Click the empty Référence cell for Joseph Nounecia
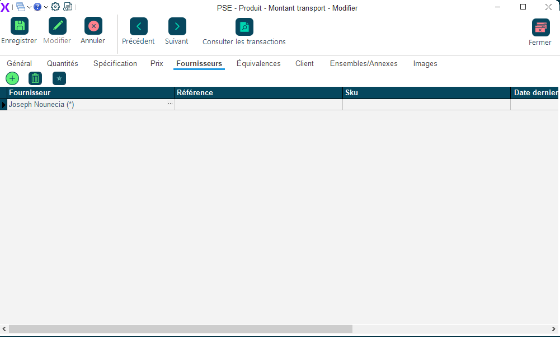 258,105
